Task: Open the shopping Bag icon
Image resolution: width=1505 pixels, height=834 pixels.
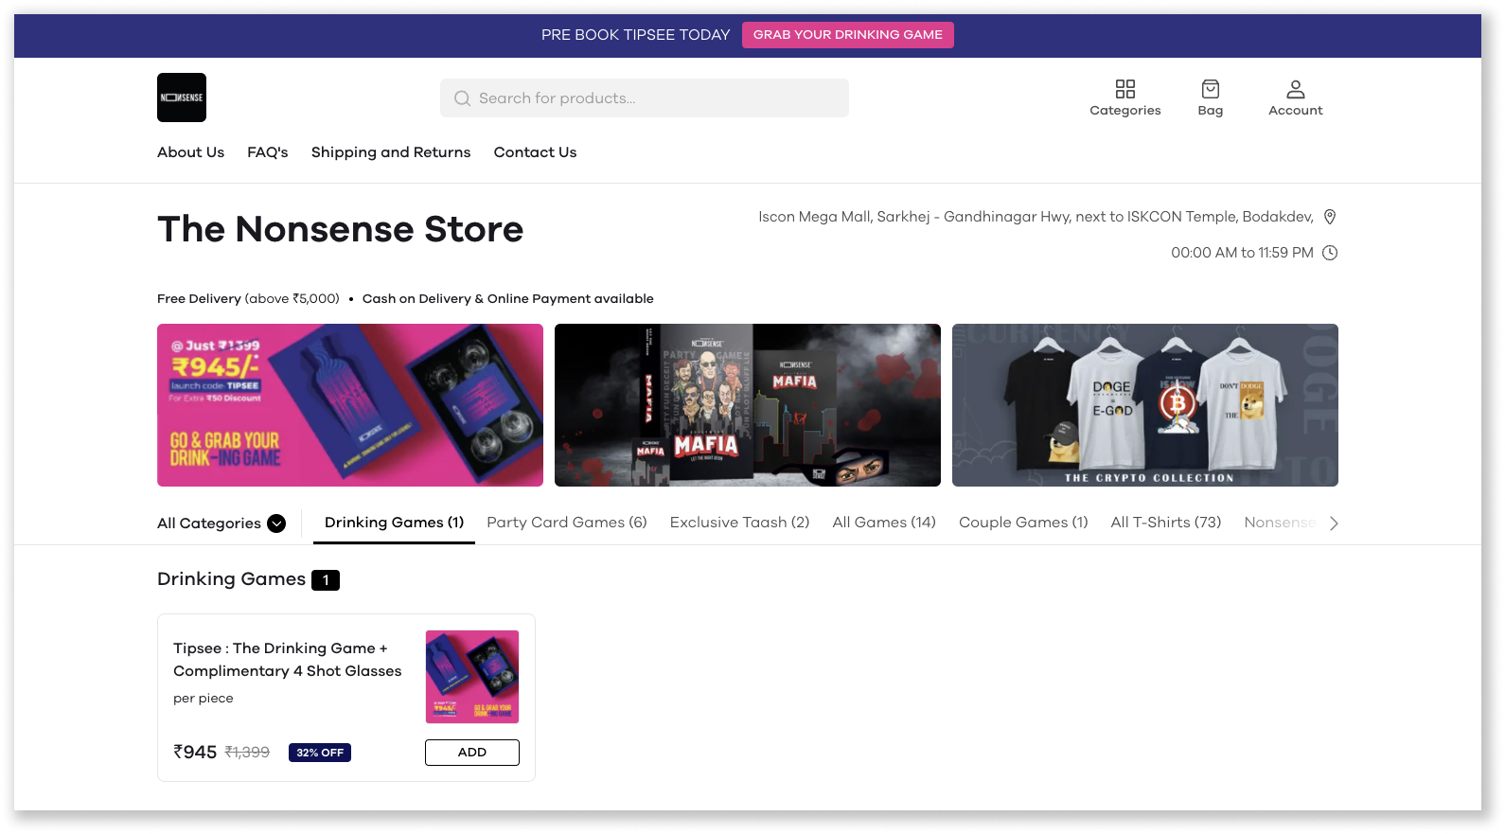Action: click(x=1210, y=89)
